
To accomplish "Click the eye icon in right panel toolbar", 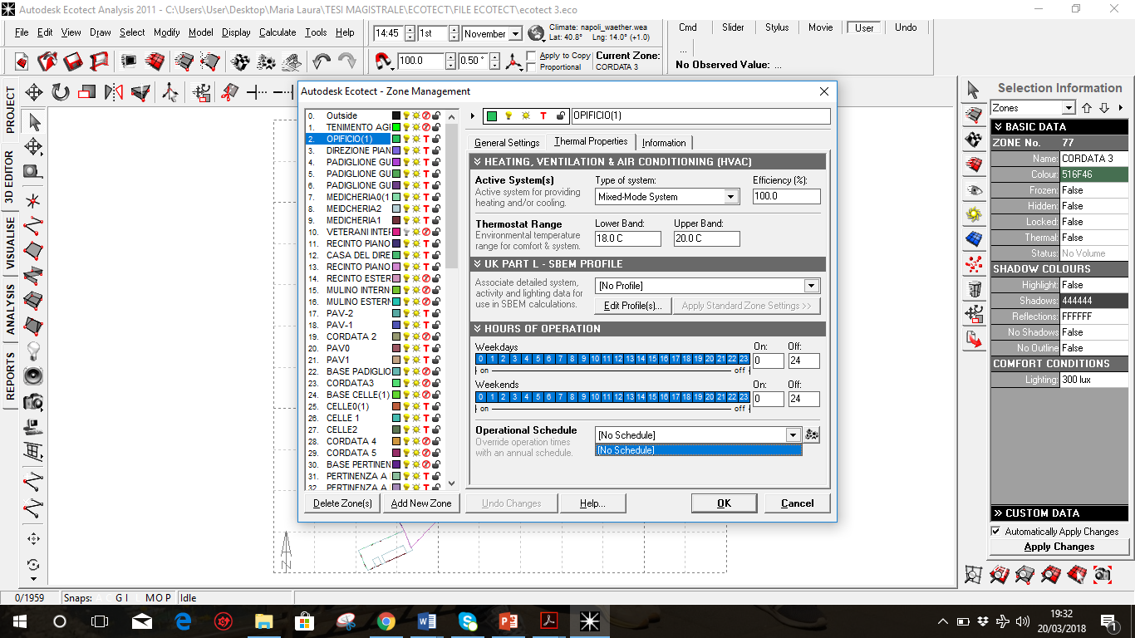I will click(x=974, y=190).
